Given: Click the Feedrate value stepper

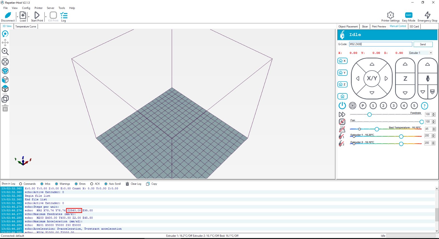Looking at the screenshot, I should coord(434,114).
